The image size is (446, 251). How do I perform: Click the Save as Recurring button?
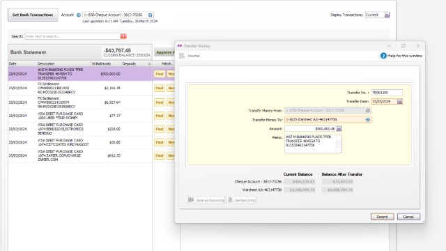tap(206, 200)
